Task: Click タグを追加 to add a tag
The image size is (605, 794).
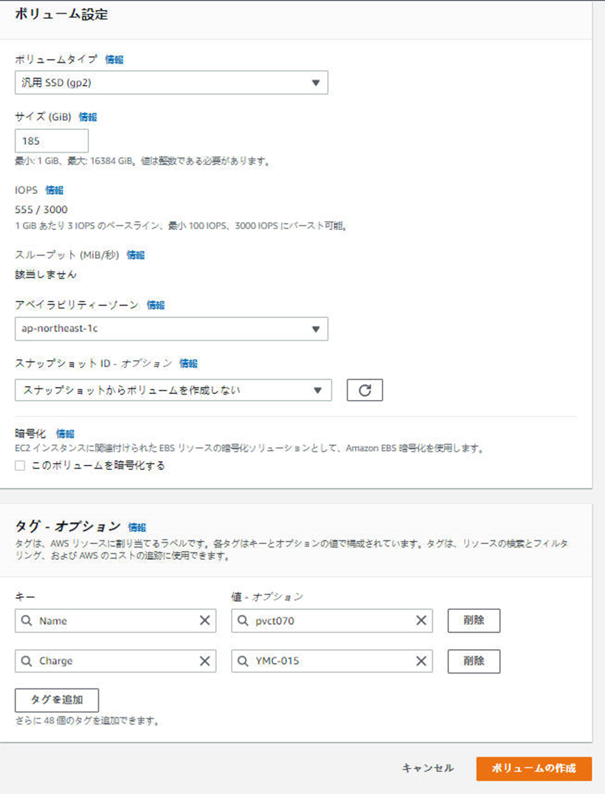Action: pos(57,700)
